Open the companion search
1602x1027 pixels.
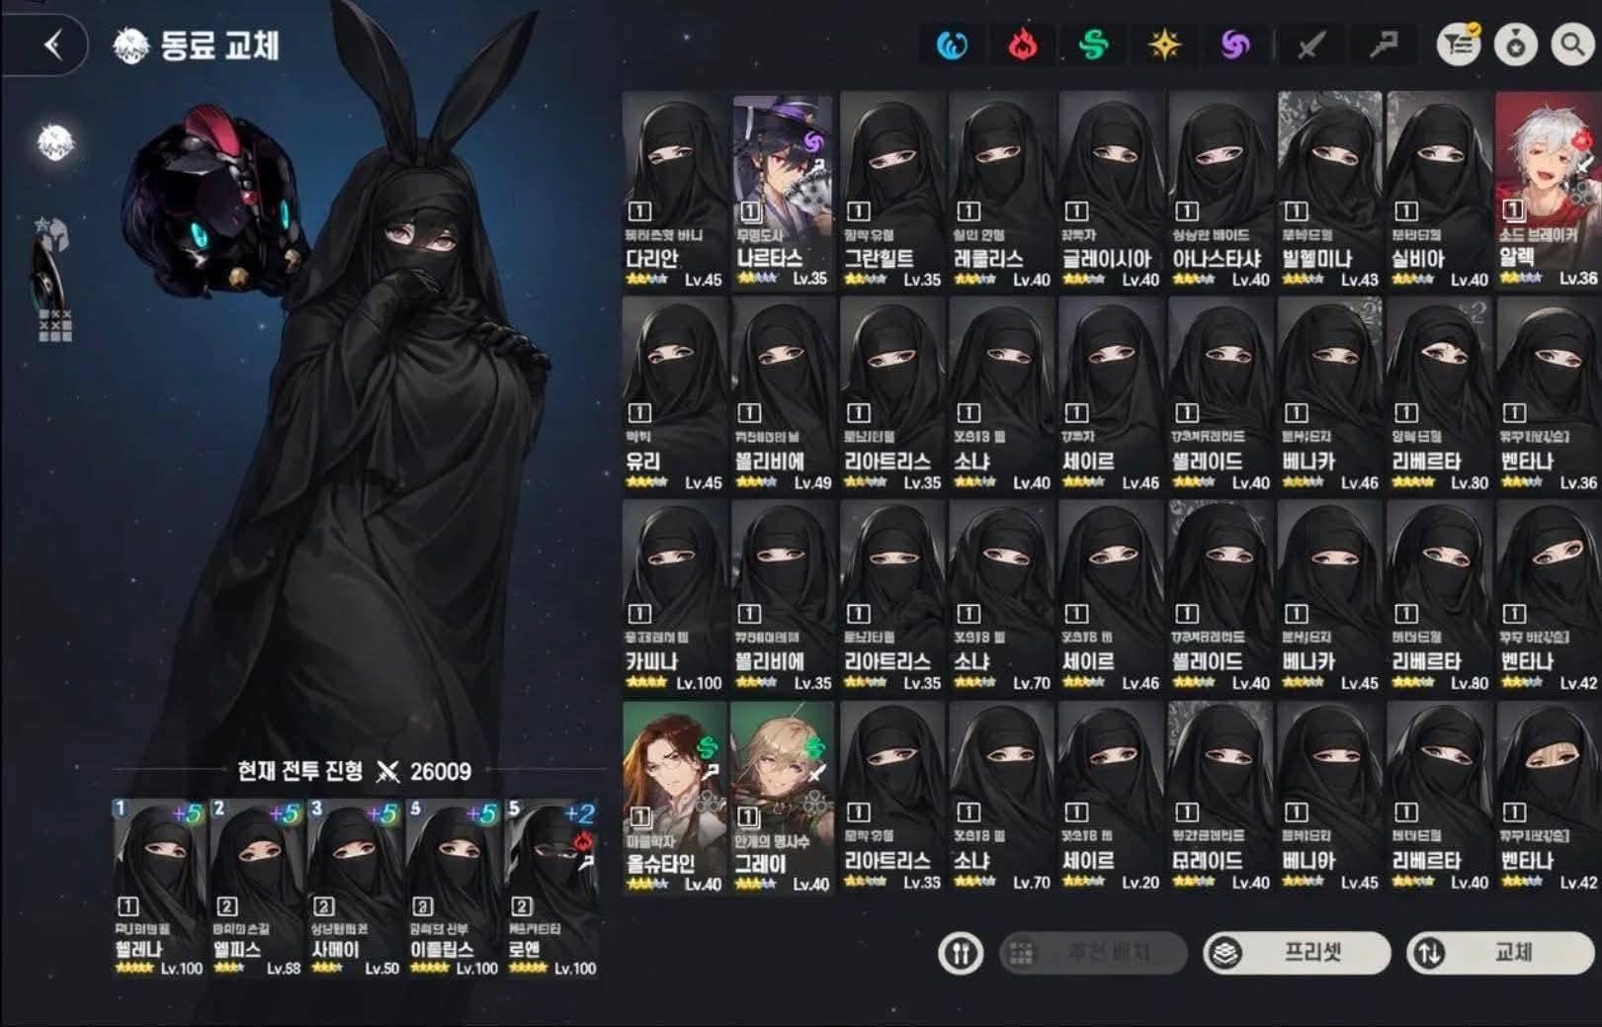(1571, 44)
